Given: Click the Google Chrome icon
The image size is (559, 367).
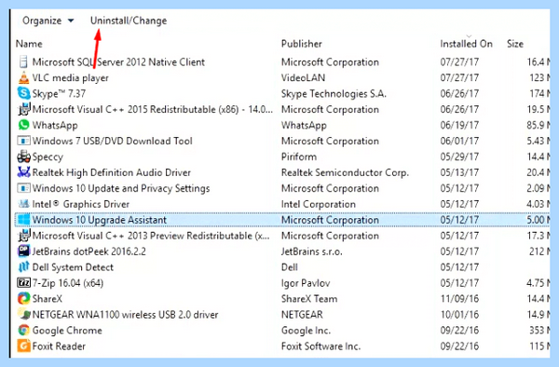Looking at the screenshot, I should pyautogui.click(x=23, y=331).
